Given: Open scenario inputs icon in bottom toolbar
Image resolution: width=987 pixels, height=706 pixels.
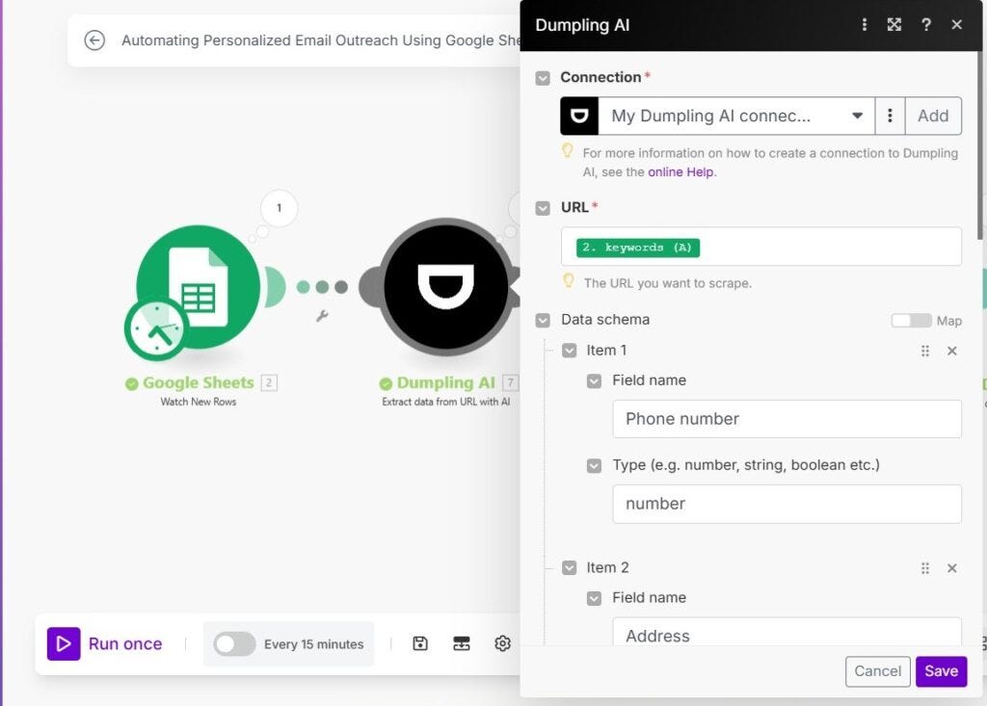Looking at the screenshot, I should (462, 643).
